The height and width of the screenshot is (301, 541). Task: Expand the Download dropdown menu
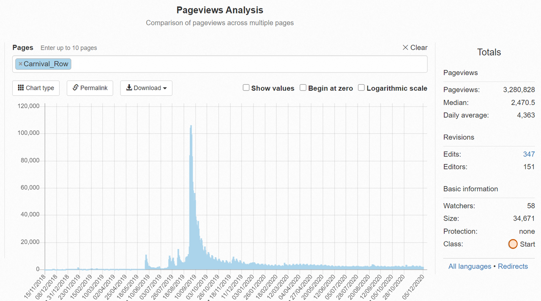coord(146,88)
